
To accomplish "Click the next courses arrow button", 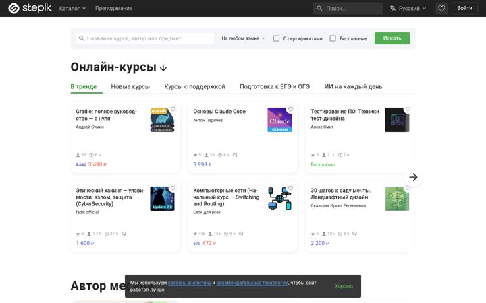I will 413,177.
